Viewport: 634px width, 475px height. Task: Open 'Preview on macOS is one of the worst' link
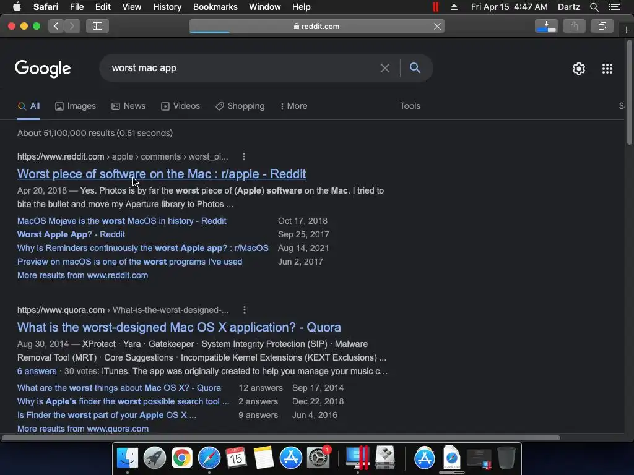130,262
